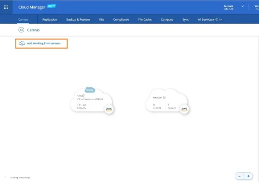Select the clust01 Cloud Volumes ONTAP environment
This screenshot has height=184, width=259.
point(91,102)
